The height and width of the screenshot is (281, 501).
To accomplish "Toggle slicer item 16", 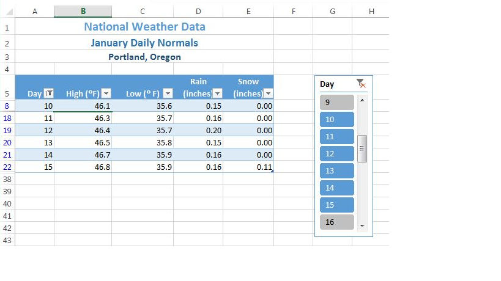I will pyautogui.click(x=337, y=222).
